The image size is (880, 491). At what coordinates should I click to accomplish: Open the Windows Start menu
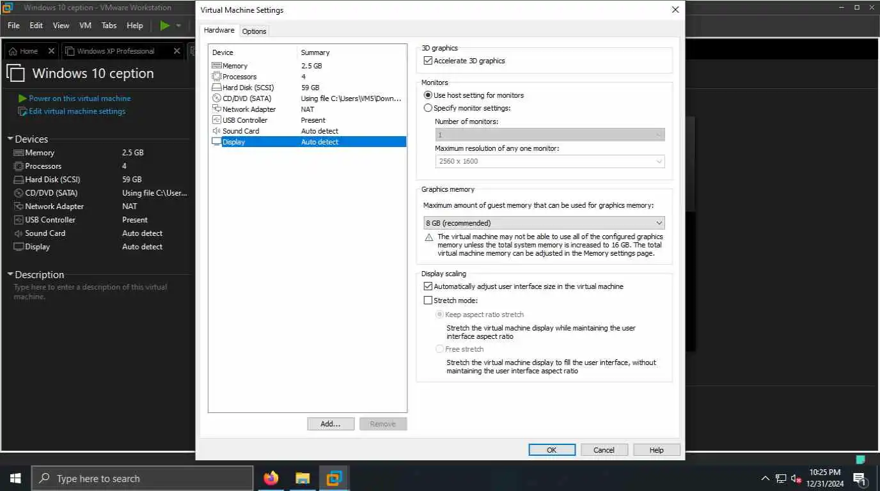pyautogui.click(x=15, y=478)
